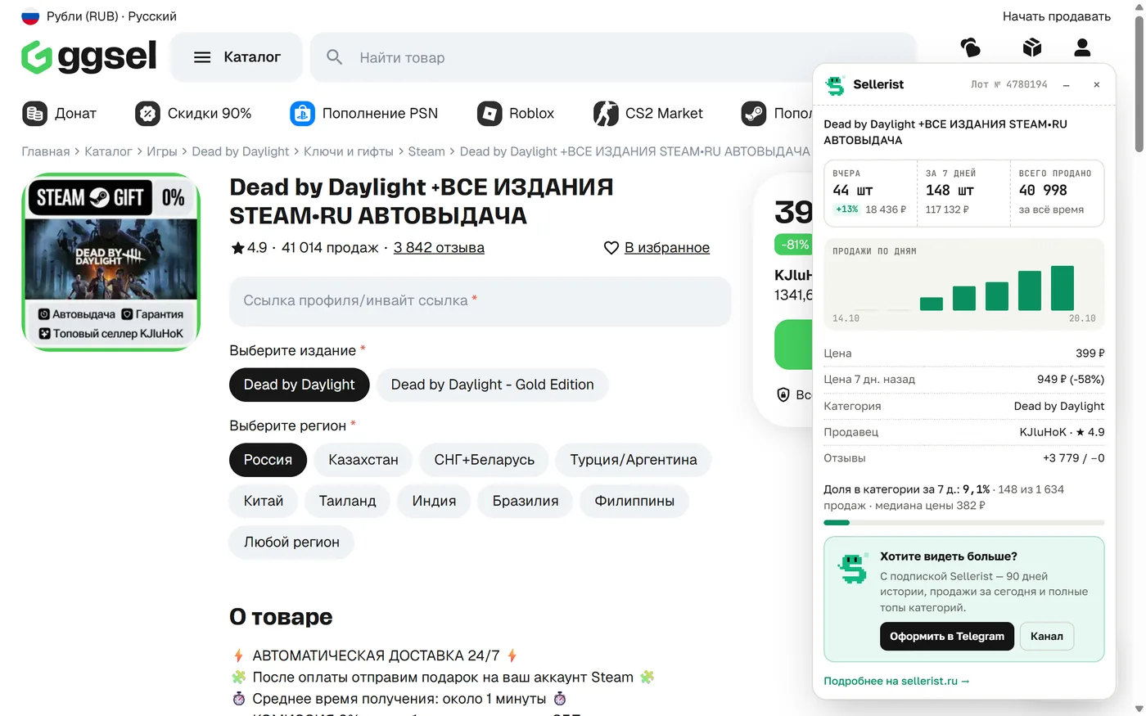Open Подробнее на sellerist.ru link
Viewport: 1146px width, 716px height.
point(896,681)
